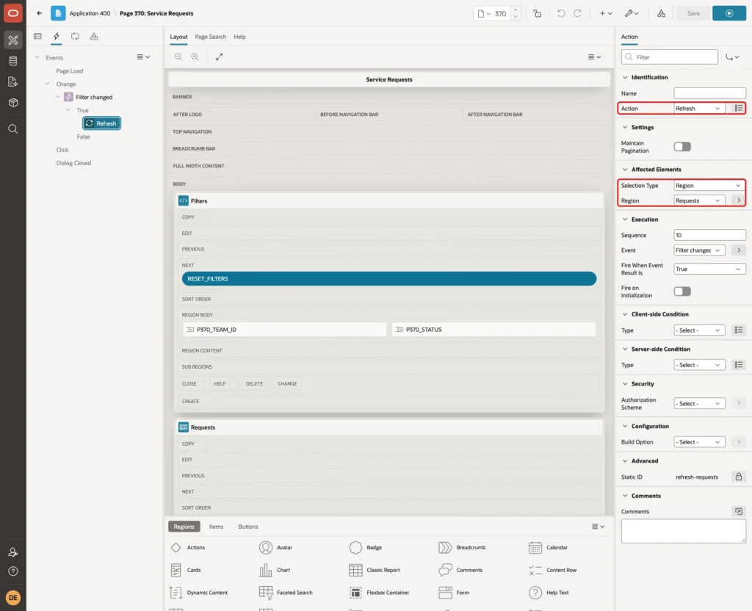Open the Selection Type dropdown
The height and width of the screenshot is (611, 752).
709,186
